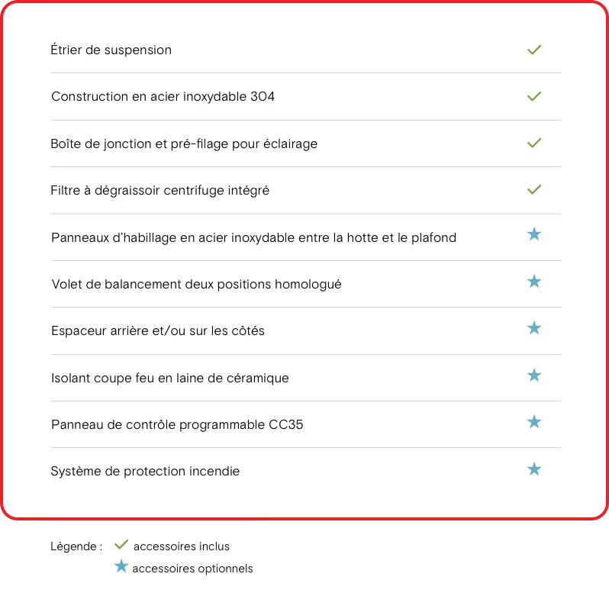Viewport: 609px width, 609px height.
Task: Click the green checkmark in the legend
Action: 121,545
